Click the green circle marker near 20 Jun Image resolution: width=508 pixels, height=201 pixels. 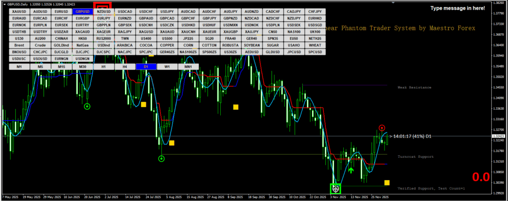(87, 106)
